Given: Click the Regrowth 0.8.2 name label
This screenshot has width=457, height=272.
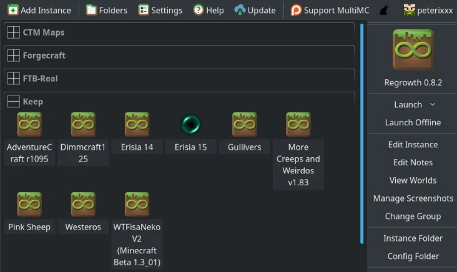Looking at the screenshot, I should 413,82.
